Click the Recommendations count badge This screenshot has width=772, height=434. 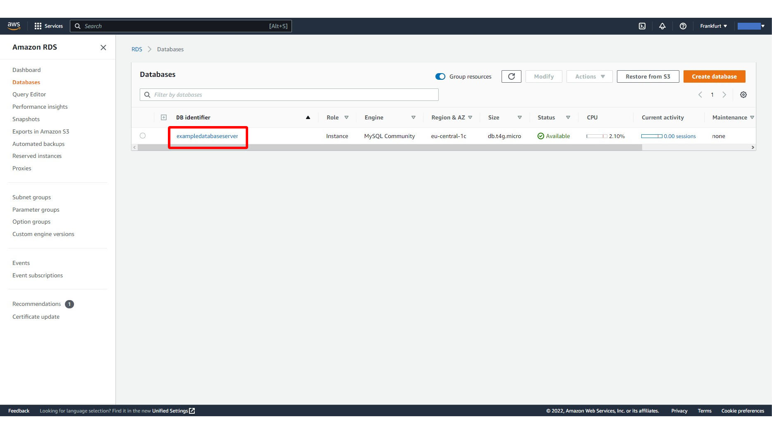click(x=69, y=304)
